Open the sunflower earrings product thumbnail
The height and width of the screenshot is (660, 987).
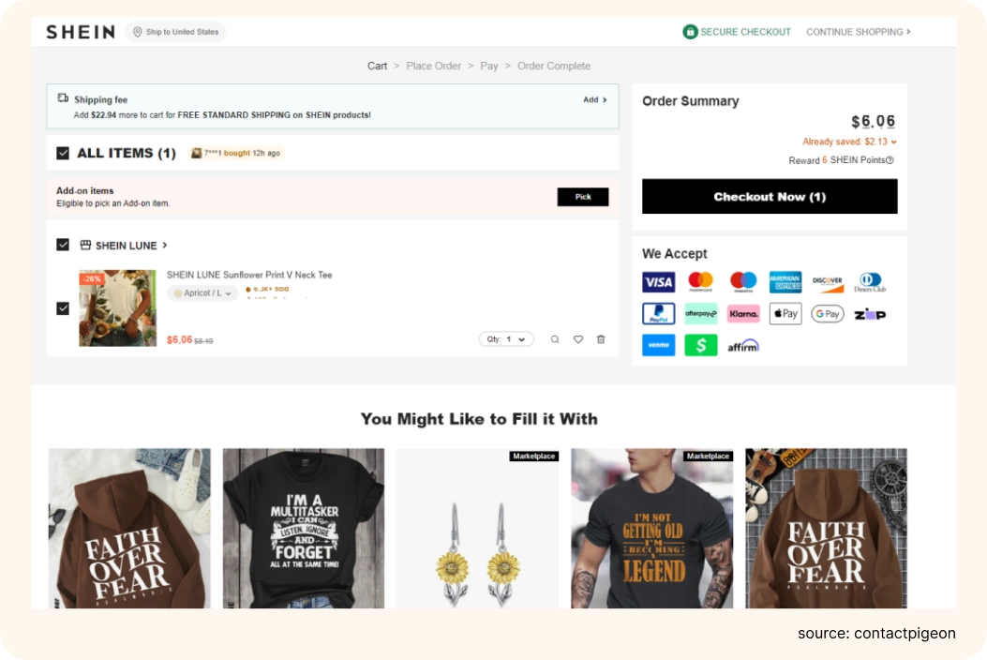(x=477, y=529)
